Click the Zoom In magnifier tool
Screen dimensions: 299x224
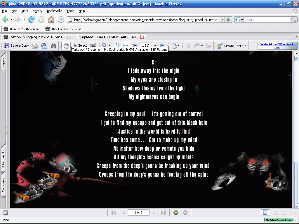pos(104,45)
